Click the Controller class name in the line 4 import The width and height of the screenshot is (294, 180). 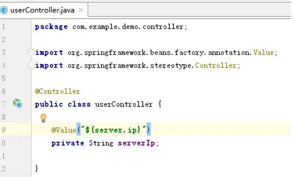pyautogui.click(x=215, y=66)
